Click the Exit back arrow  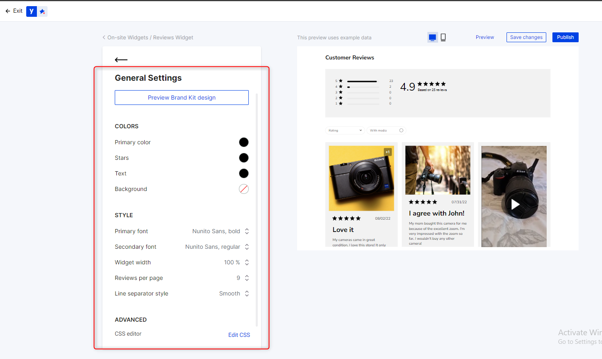(8, 11)
